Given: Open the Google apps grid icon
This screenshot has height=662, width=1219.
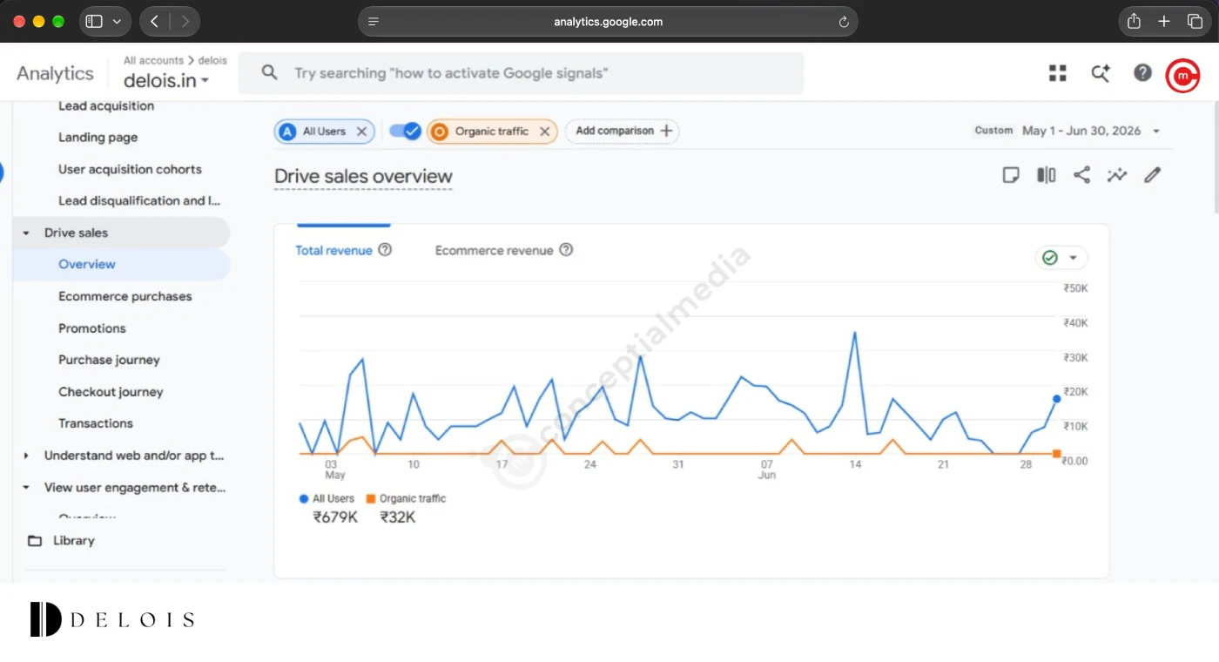Looking at the screenshot, I should coord(1058,73).
